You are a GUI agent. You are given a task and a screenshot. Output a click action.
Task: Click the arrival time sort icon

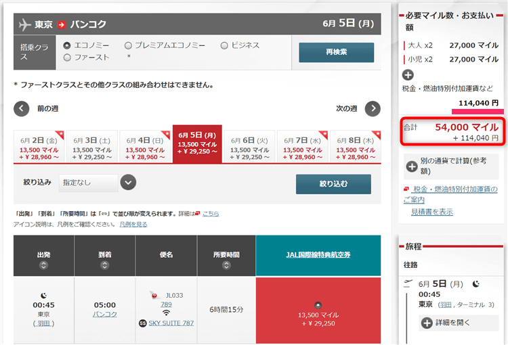[104, 265]
